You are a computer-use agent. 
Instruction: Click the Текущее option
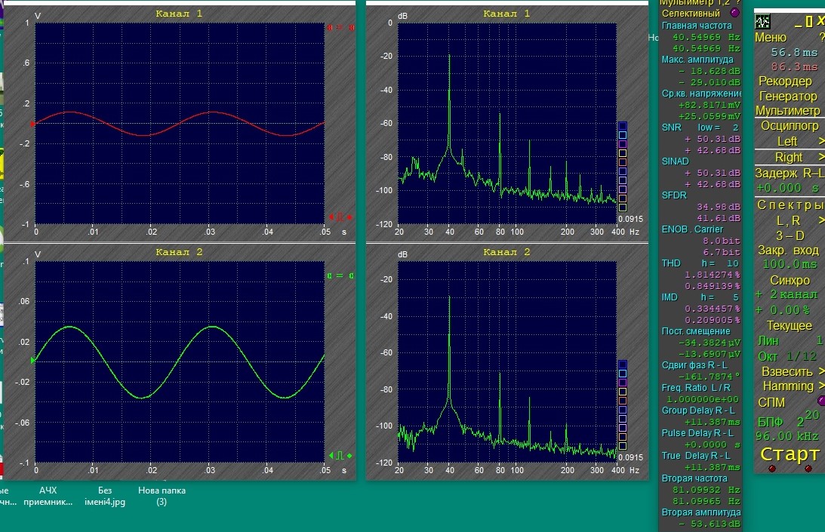click(x=790, y=326)
